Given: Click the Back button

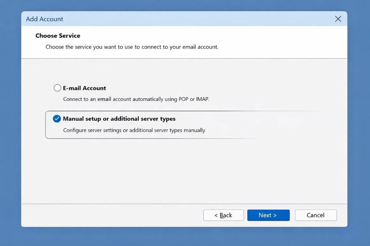Looking at the screenshot, I should click(223, 215).
